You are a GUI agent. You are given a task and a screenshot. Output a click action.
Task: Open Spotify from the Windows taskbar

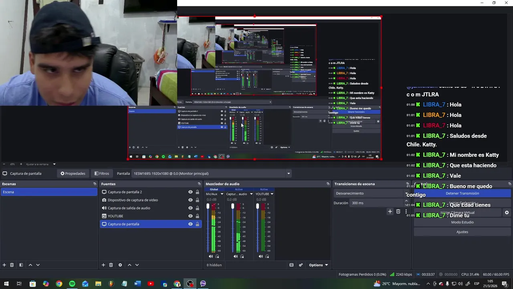(x=72, y=284)
